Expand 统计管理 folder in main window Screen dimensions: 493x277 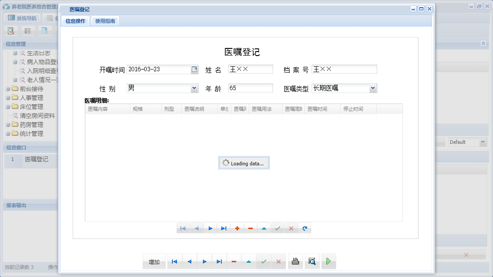point(8,134)
